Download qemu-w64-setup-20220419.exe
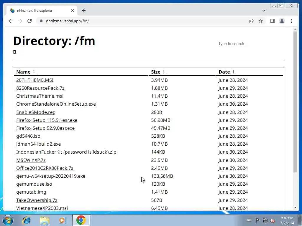 [x=51, y=176]
